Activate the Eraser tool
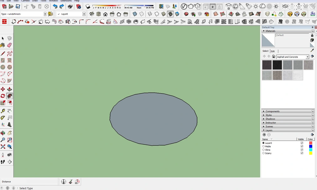317x190 pixels. click(9, 45)
